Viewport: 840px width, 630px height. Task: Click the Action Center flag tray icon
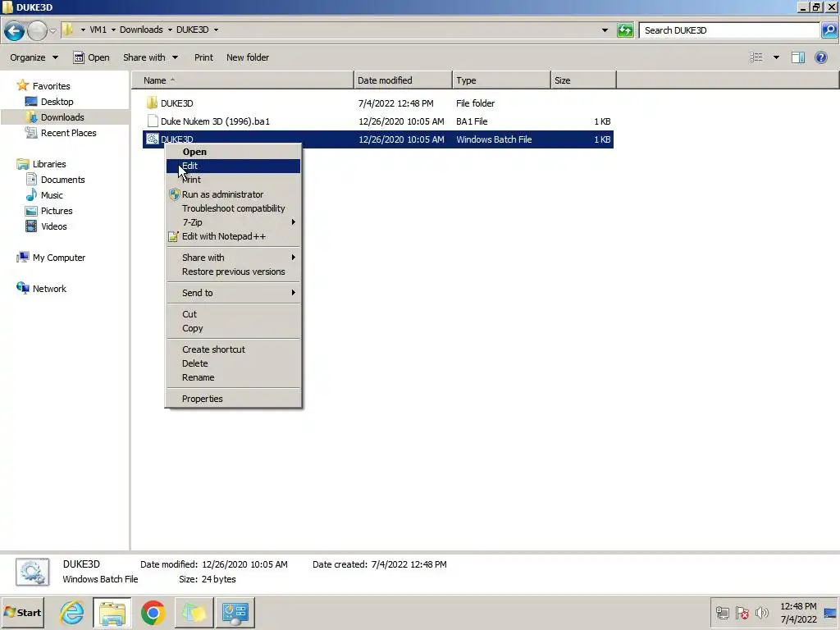(x=742, y=612)
